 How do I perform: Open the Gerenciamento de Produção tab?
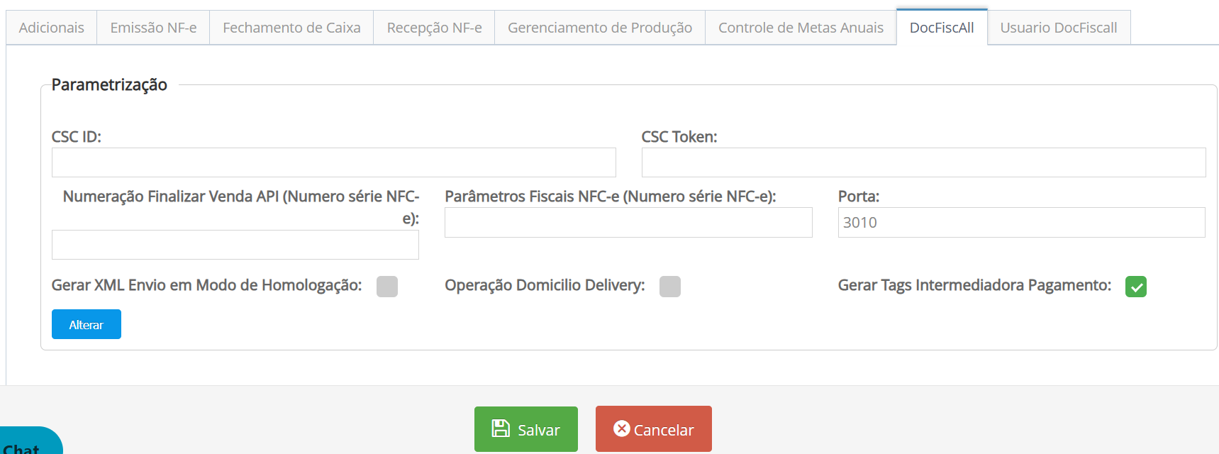[x=600, y=28]
